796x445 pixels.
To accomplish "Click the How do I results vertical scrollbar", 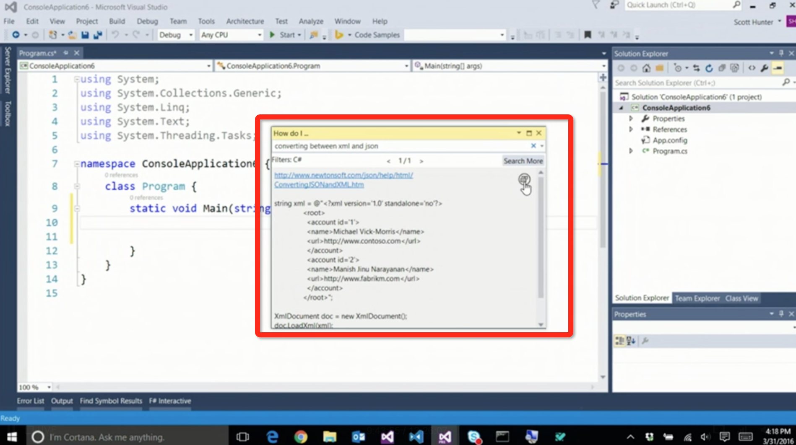I will tap(541, 237).
